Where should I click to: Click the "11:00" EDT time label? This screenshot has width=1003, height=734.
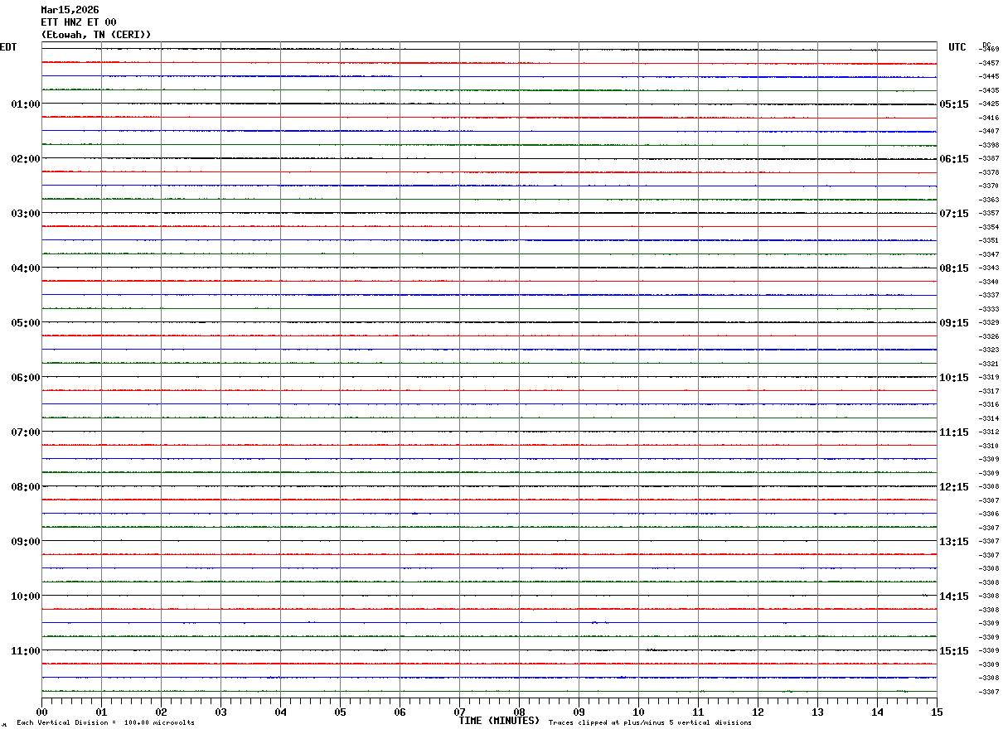click(x=26, y=651)
